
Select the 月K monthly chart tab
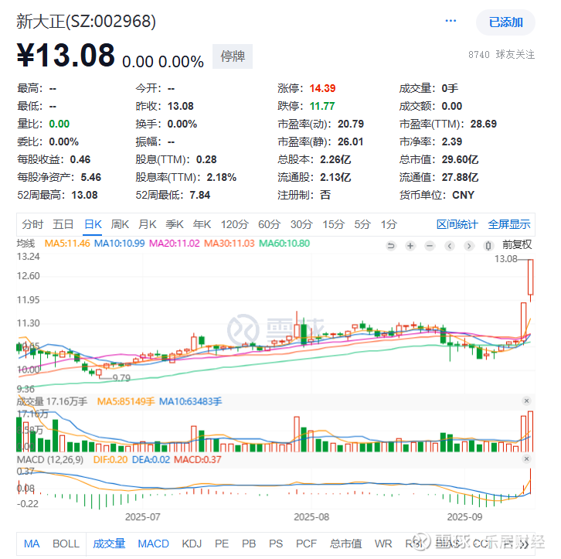click(147, 224)
